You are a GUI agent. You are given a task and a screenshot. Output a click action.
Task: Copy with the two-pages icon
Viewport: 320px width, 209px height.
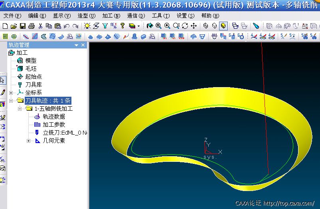[x=49, y=26]
